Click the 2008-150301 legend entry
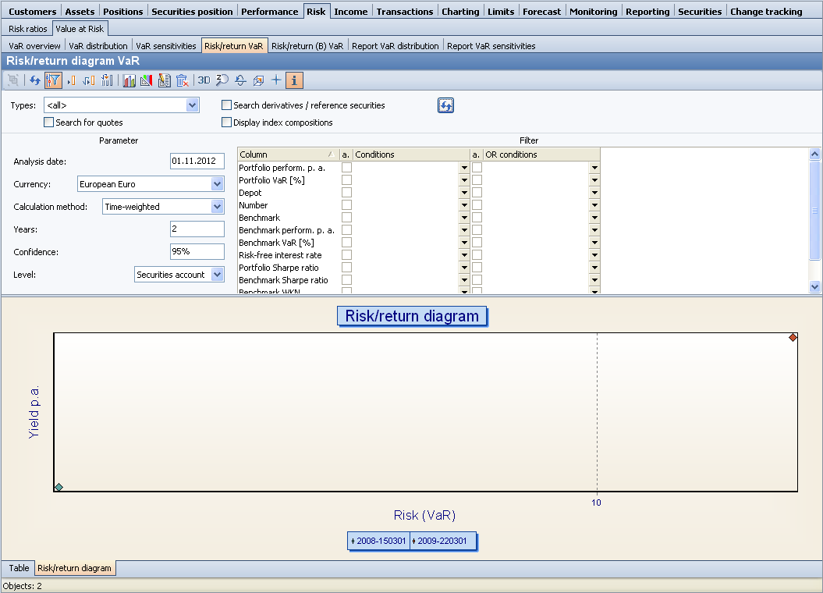The width and height of the screenshot is (823, 593). [x=379, y=541]
